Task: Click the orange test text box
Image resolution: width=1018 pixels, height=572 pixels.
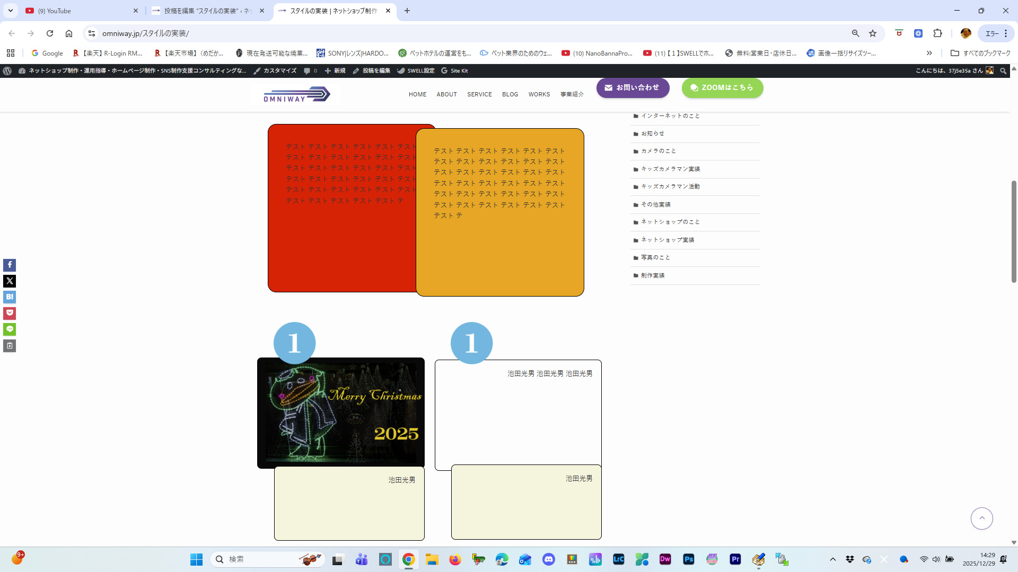Action: tap(499, 212)
